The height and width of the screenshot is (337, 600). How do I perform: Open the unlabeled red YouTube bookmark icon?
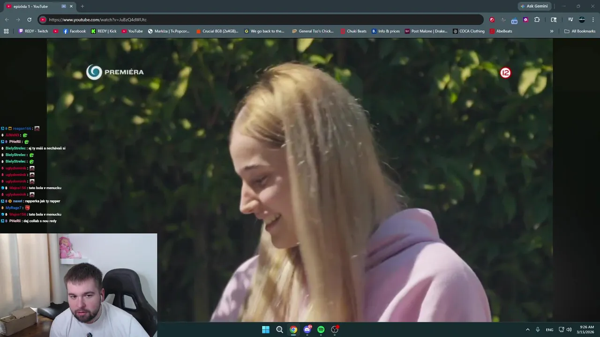[56, 31]
